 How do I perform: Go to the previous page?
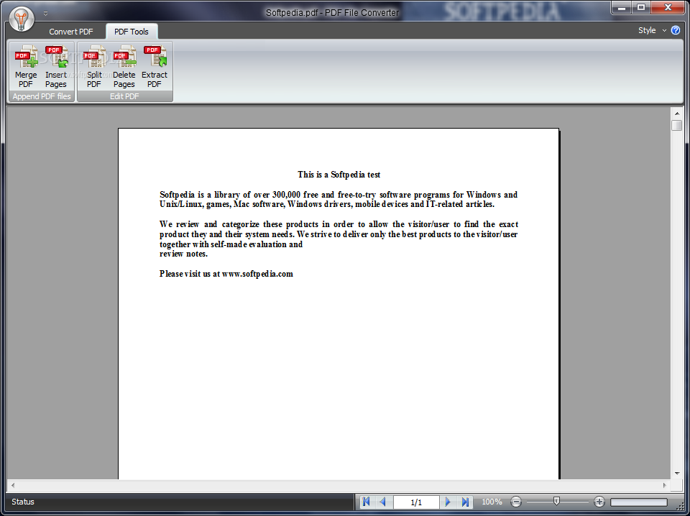(x=382, y=502)
